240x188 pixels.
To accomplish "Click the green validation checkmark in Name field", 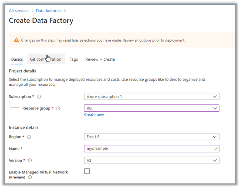I will (216, 149).
